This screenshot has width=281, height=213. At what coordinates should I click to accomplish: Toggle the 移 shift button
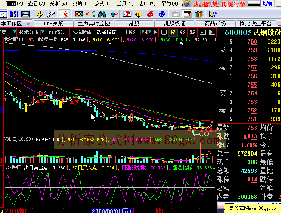coord(192,32)
